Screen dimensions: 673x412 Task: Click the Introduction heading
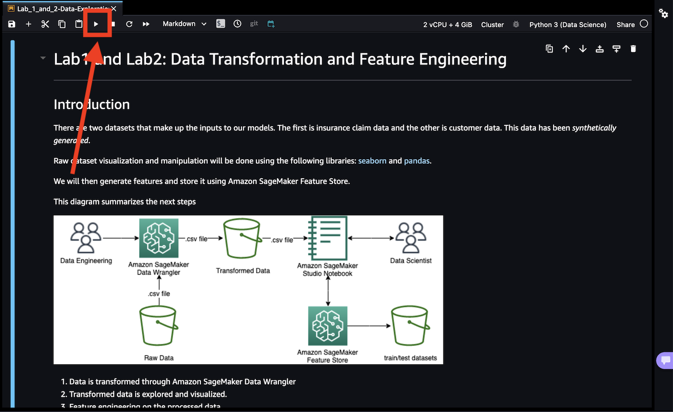[92, 104]
